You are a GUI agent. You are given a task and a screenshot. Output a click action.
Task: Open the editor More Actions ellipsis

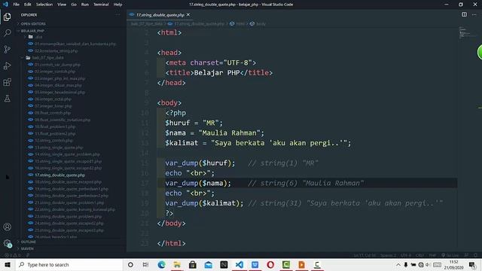(x=474, y=14)
